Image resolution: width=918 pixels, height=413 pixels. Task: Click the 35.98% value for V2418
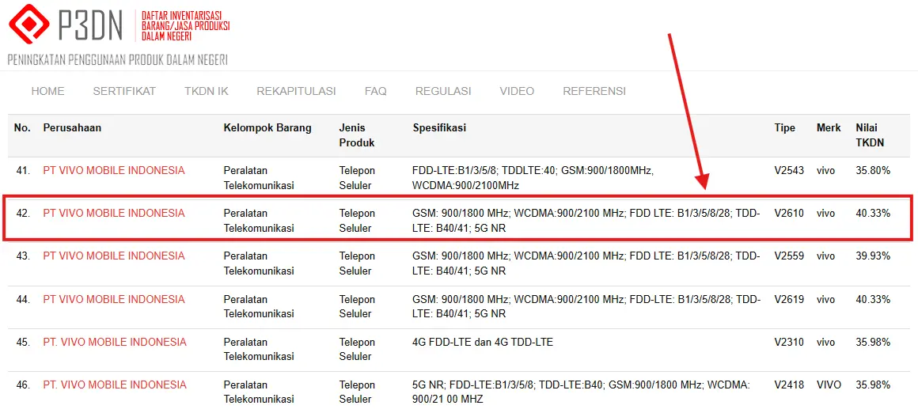click(873, 385)
